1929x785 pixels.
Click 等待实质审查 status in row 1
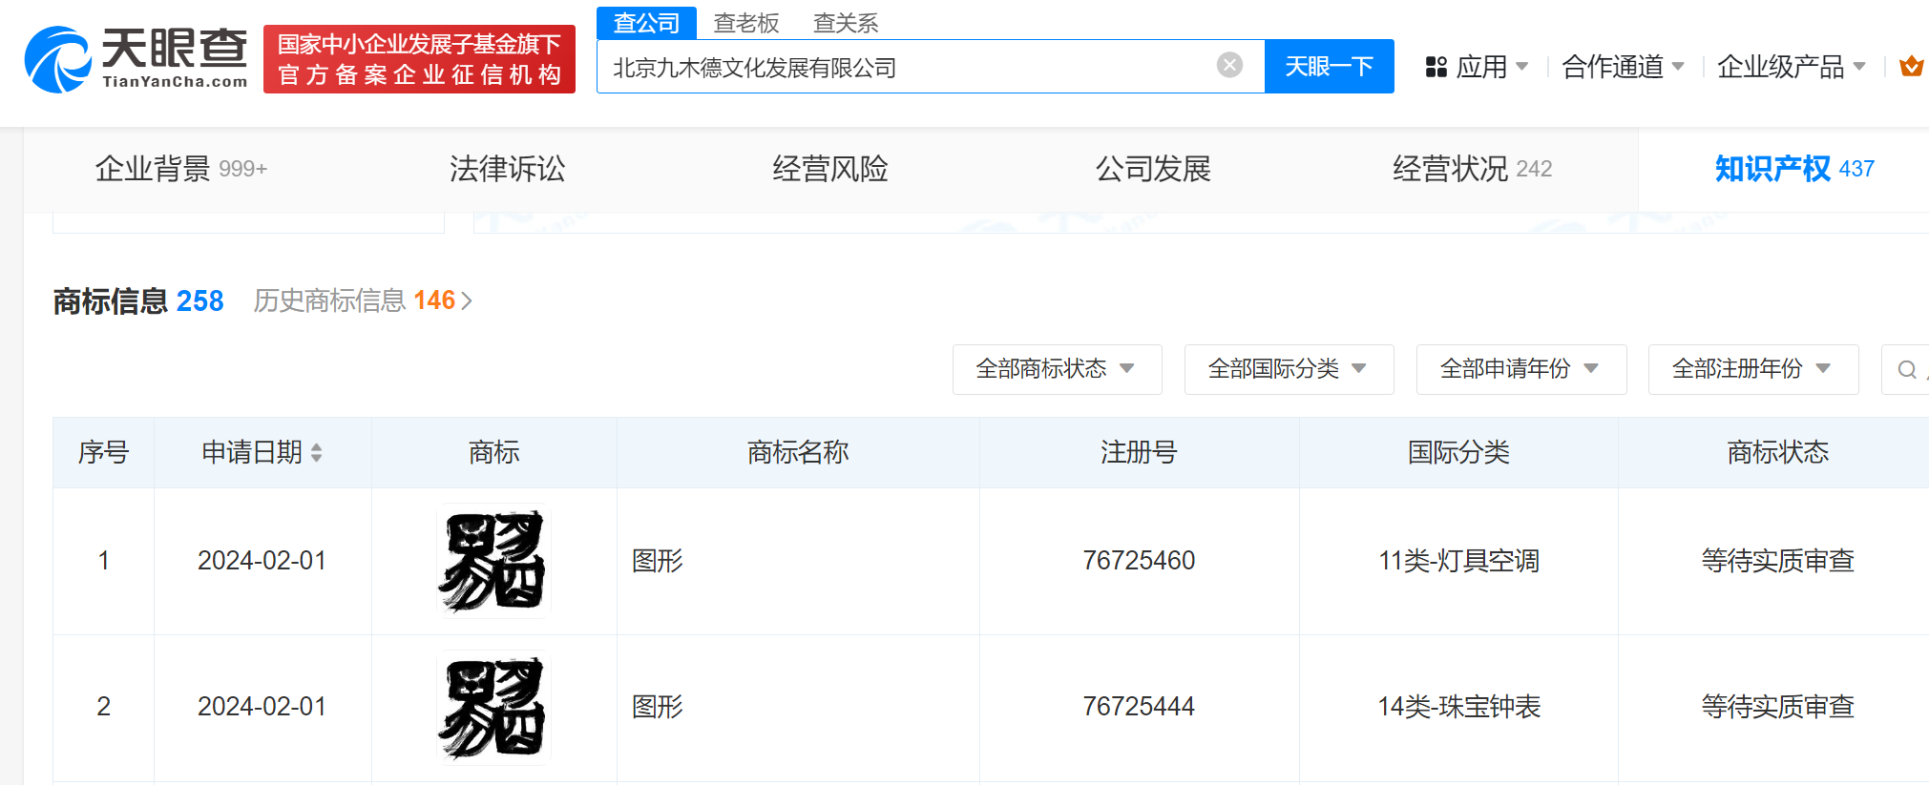(1777, 561)
